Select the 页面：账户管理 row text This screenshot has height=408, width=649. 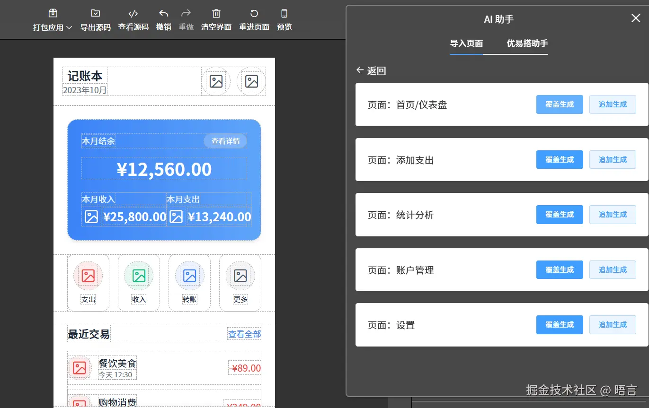[401, 270]
